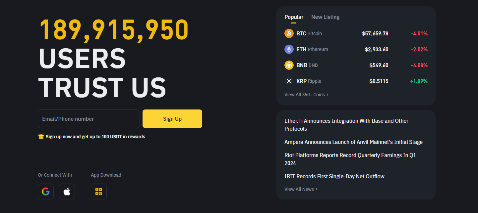This screenshot has height=213, width=478.
Task: Click the BNB coin icon
Action: coord(289,65)
